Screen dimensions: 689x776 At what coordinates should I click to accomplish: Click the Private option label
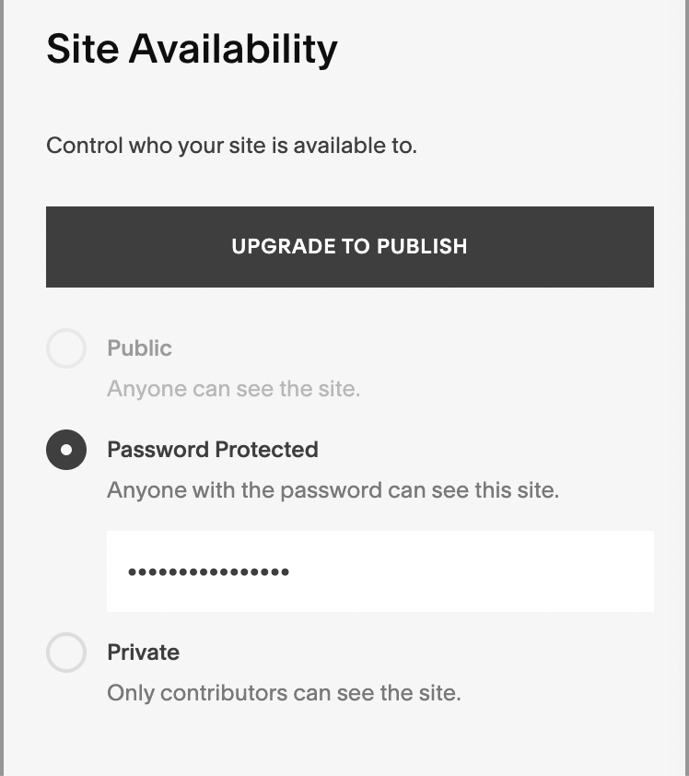click(143, 653)
